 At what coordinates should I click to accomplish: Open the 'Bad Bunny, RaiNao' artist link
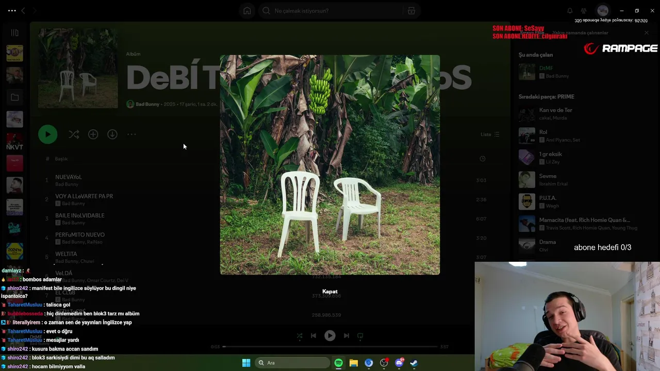(82, 242)
